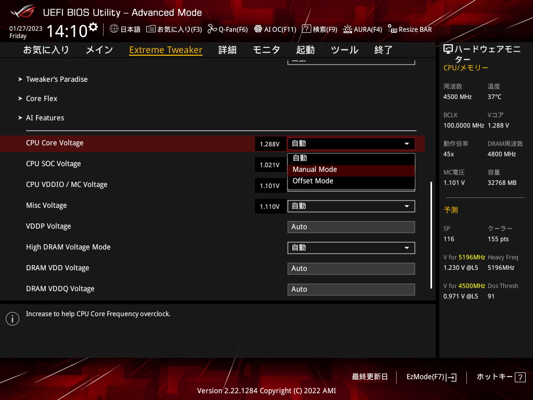Click the VDDP Voltage input field

click(351, 227)
